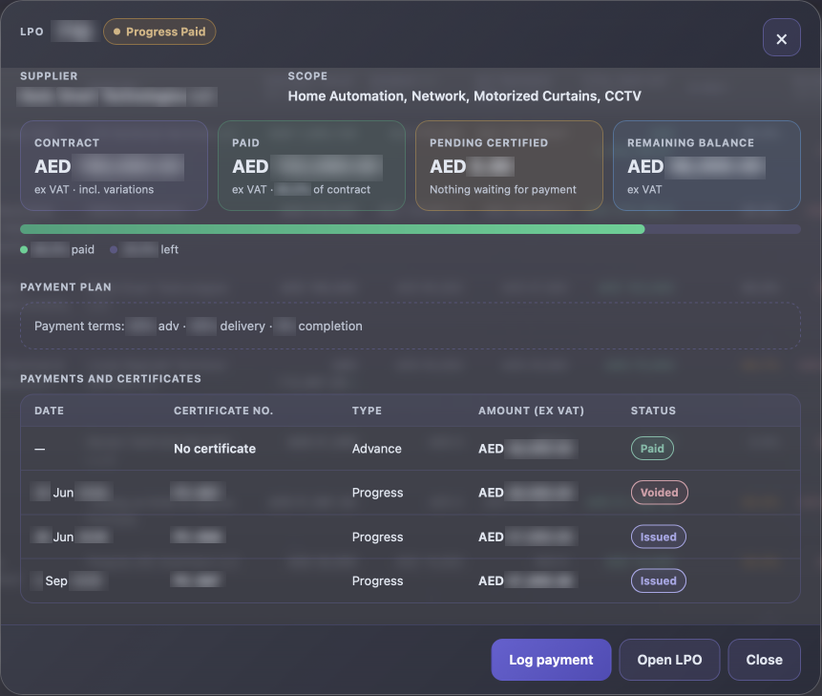Click the Close button at bottom
Viewport: 822px width, 696px height.
764,660
